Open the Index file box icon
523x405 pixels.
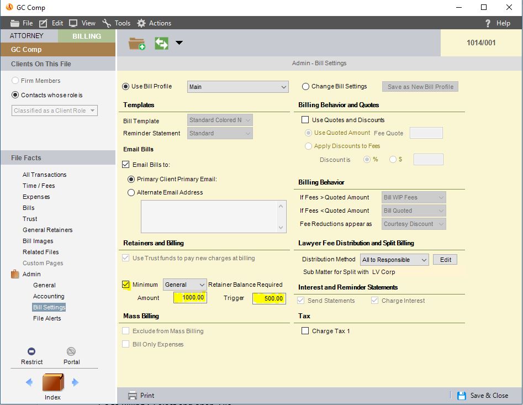(x=52, y=382)
